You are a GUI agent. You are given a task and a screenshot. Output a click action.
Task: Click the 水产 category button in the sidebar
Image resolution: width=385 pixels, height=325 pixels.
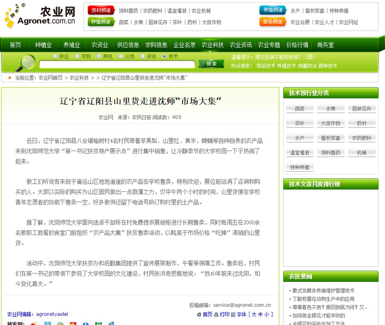tap(300, 138)
